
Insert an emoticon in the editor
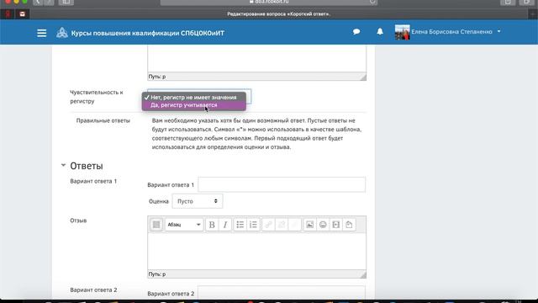(x=323, y=225)
